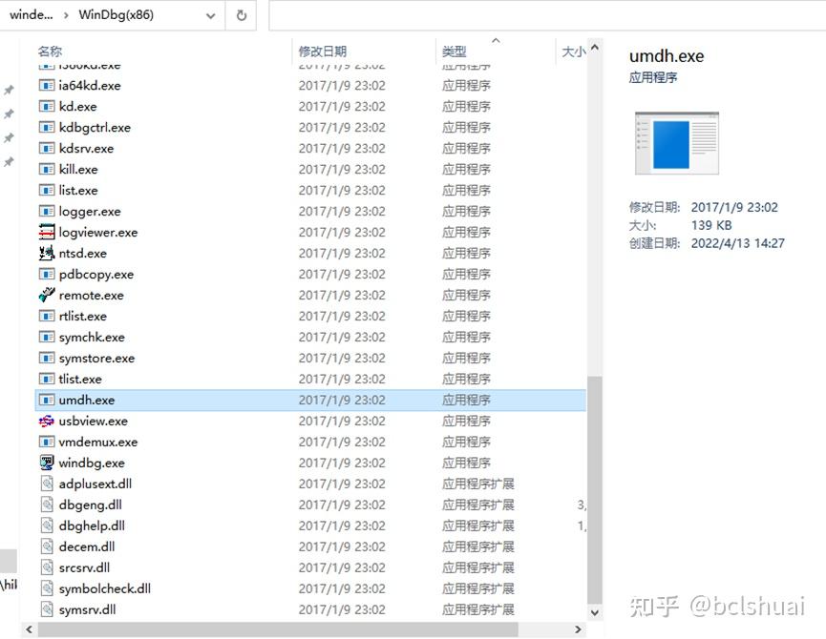Click the umdh.exe row icon
The height and width of the screenshot is (639, 826).
click(47, 400)
